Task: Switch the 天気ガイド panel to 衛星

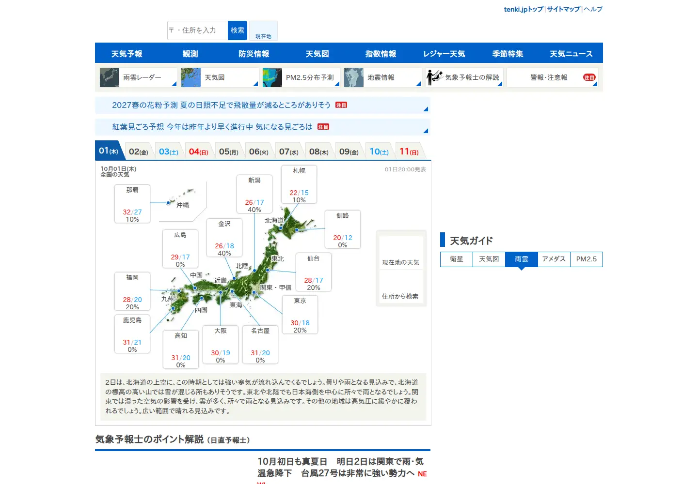Action: point(457,259)
